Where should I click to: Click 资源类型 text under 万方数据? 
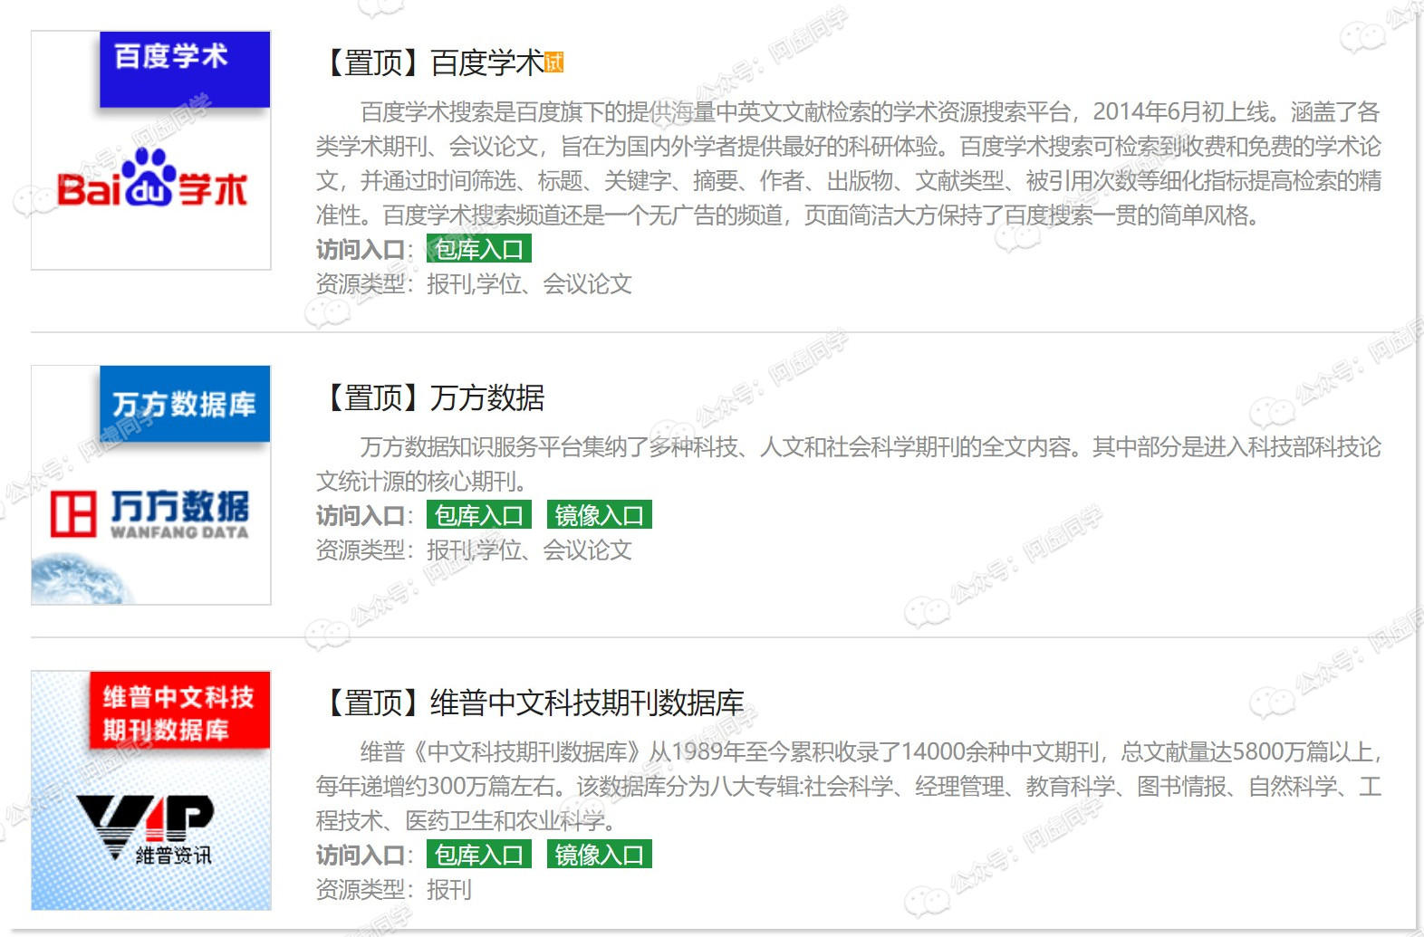click(474, 550)
